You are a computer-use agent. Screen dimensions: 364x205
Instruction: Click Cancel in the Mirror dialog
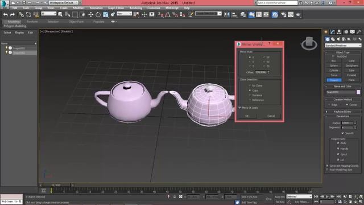click(x=271, y=116)
